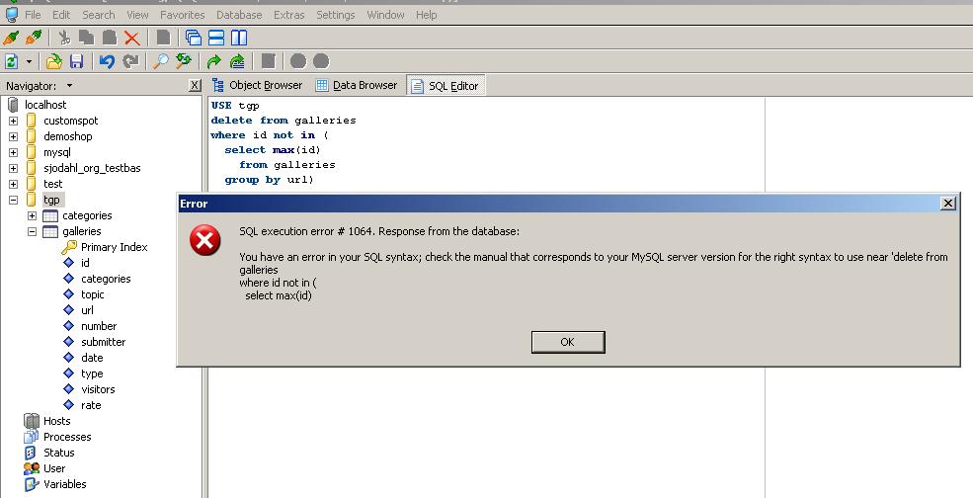Image resolution: width=973 pixels, height=498 pixels.
Task: Click the tile windows vertically icon
Action: [239, 38]
